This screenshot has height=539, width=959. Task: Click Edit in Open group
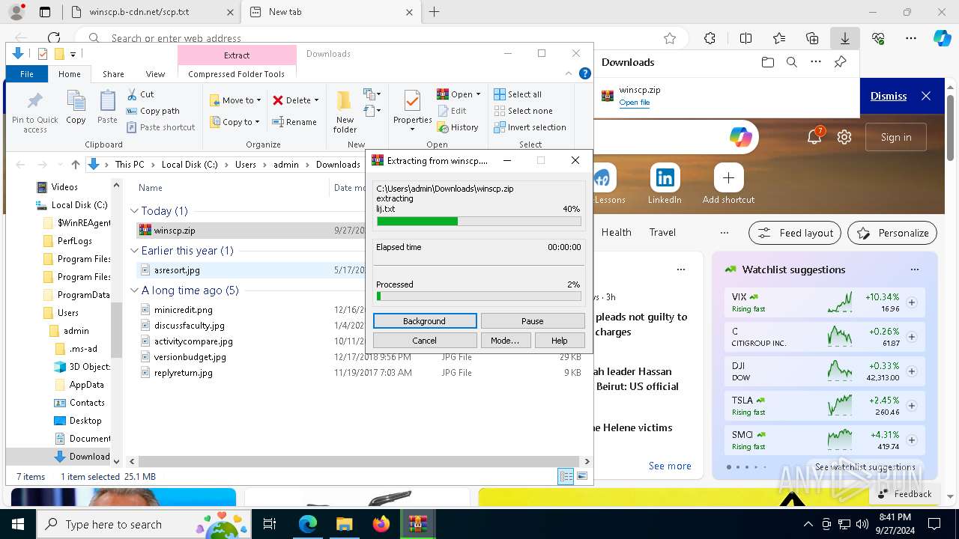click(452, 111)
